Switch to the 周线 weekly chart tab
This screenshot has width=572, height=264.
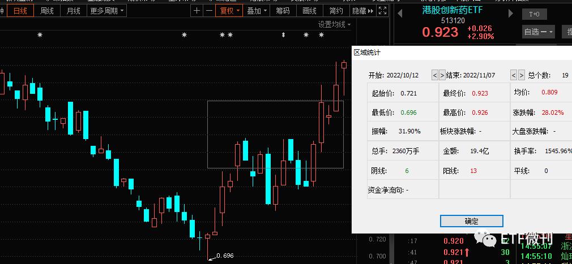click(x=46, y=11)
